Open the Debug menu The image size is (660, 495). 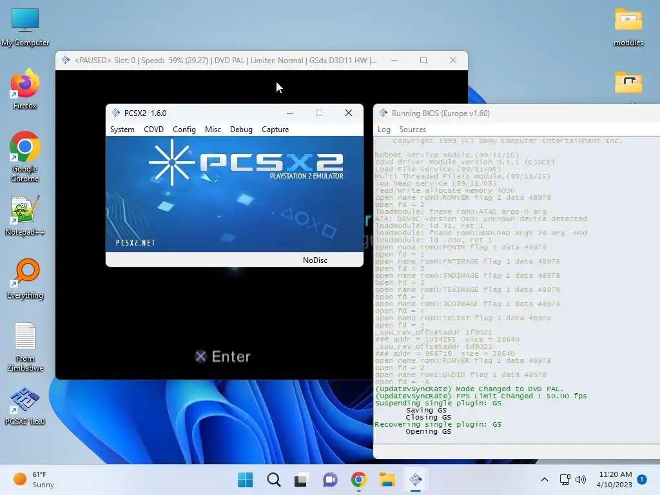[x=241, y=130]
